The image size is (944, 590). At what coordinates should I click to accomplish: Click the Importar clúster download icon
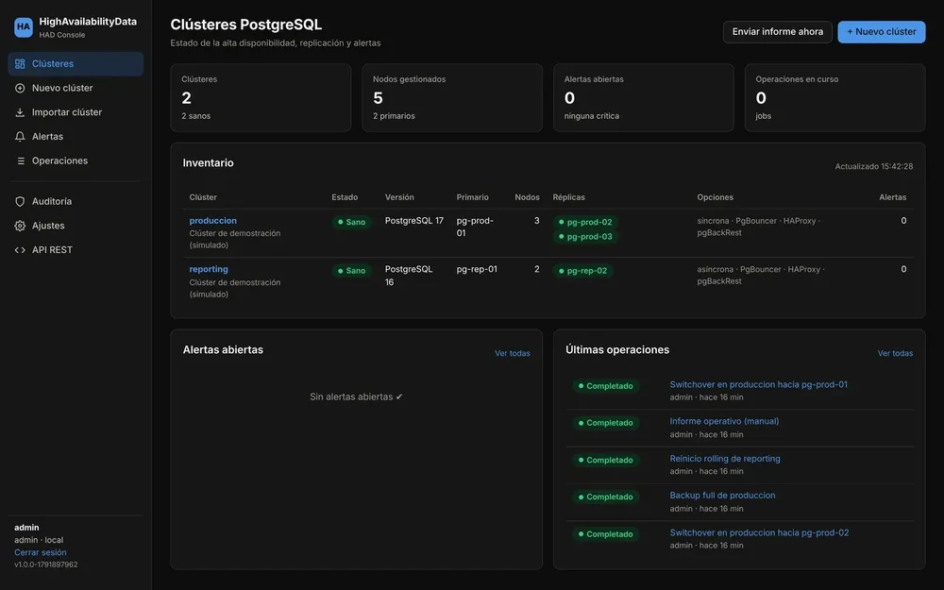tap(20, 112)
